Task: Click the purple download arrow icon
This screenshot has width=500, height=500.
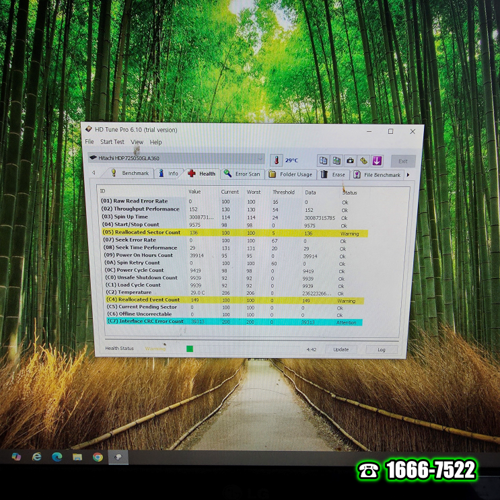Action: tap(377, 161)
